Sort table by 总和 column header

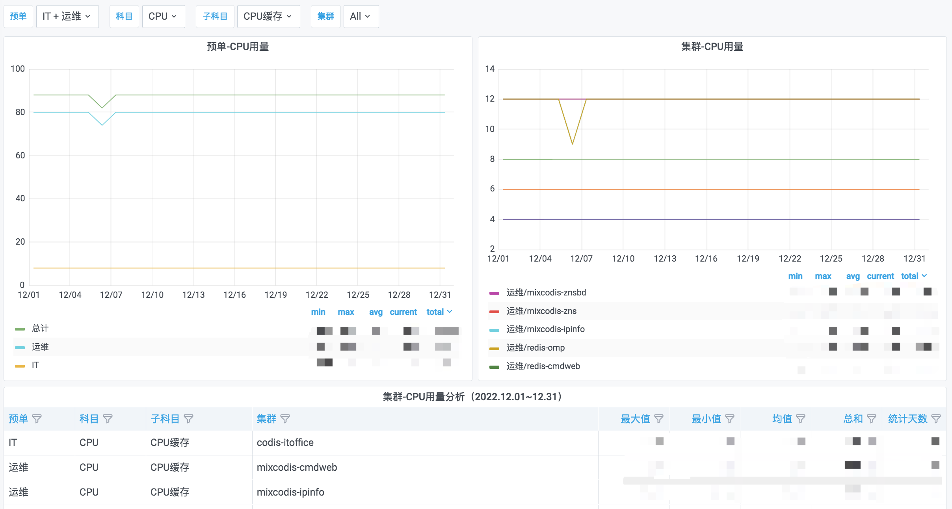pos(853,419)
